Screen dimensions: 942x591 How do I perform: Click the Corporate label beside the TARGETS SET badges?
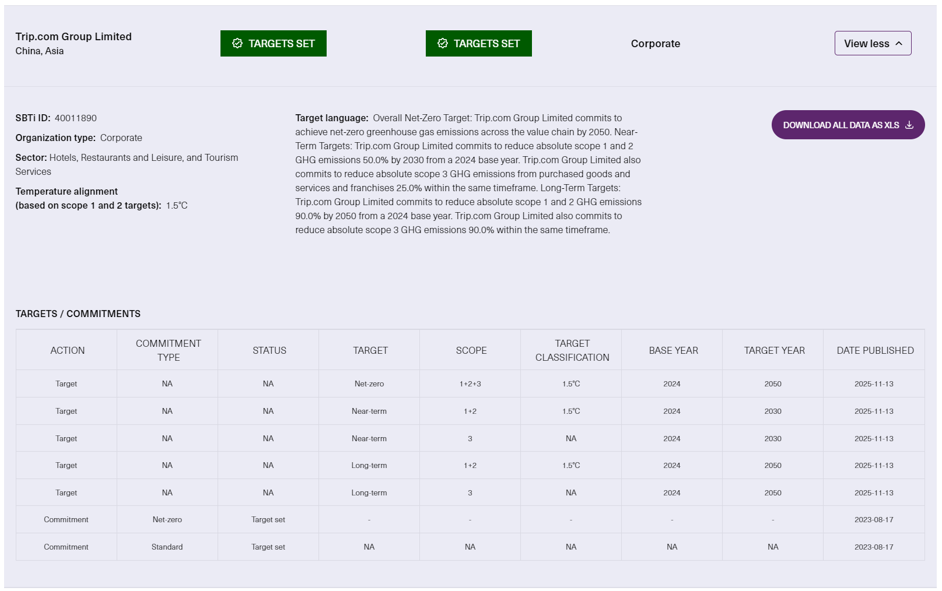tap(655, 44)
